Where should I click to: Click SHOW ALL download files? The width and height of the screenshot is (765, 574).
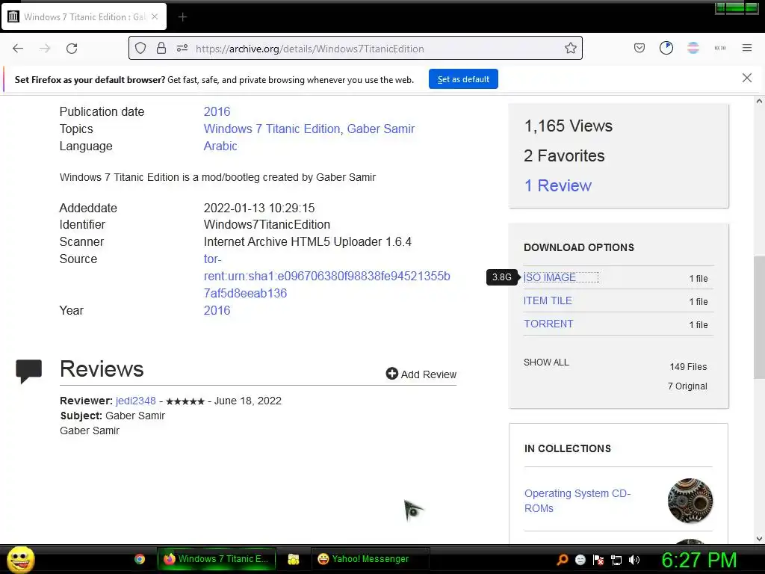[546, 362]
